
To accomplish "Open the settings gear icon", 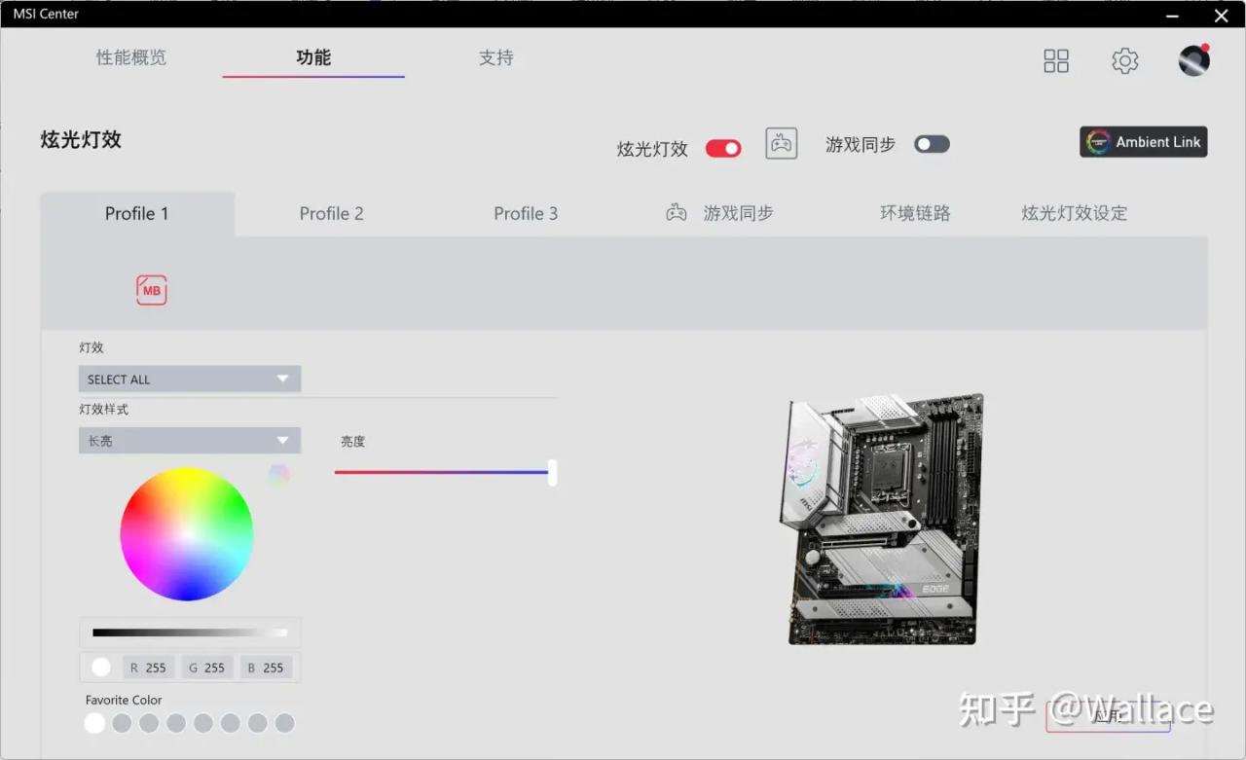I will click(1125, 61).
